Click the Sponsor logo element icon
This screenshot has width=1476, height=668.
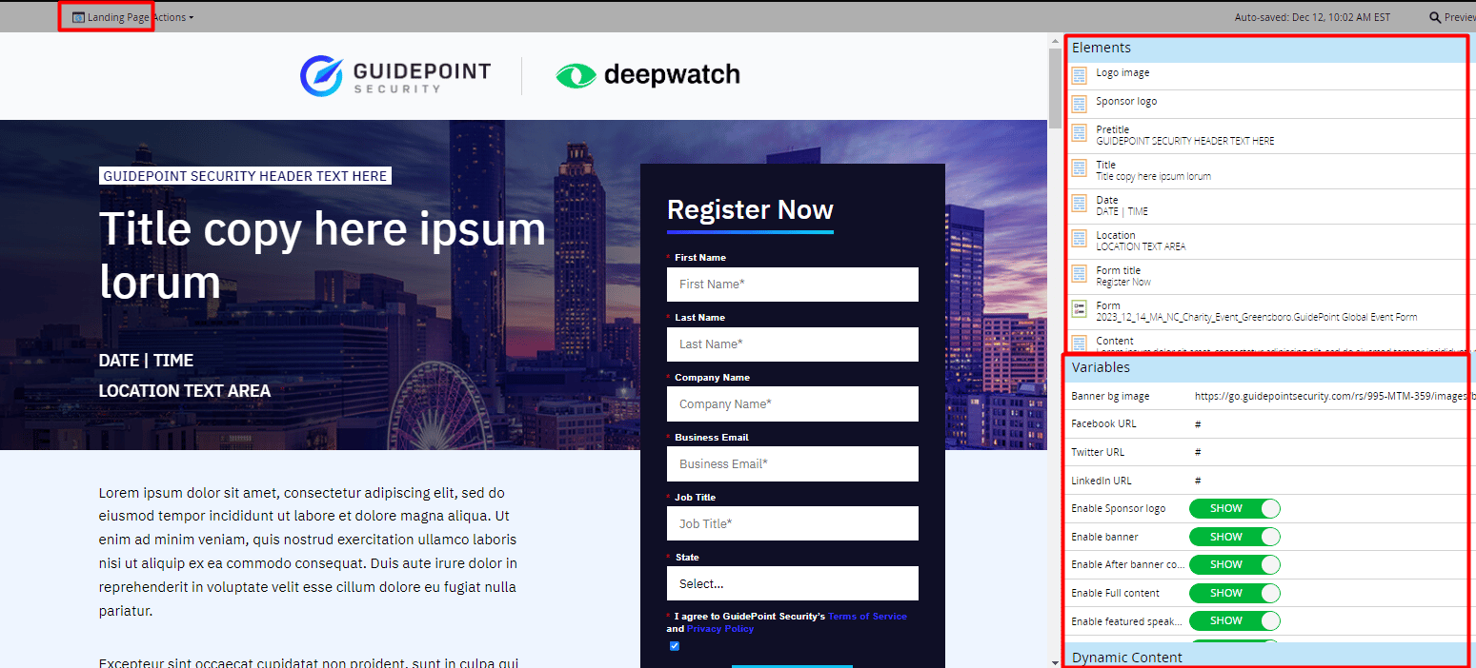coord(1079,105)
